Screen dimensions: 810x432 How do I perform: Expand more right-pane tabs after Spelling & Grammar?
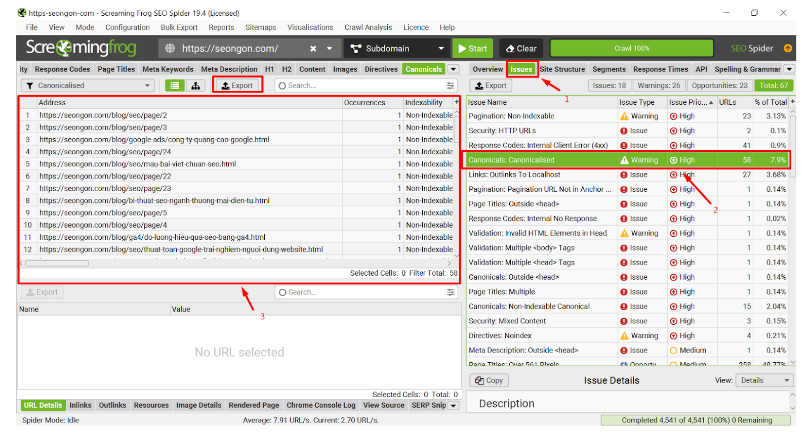point(789,69)
